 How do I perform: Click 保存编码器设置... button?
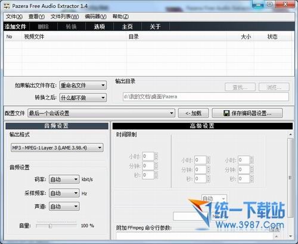(247, 113)
